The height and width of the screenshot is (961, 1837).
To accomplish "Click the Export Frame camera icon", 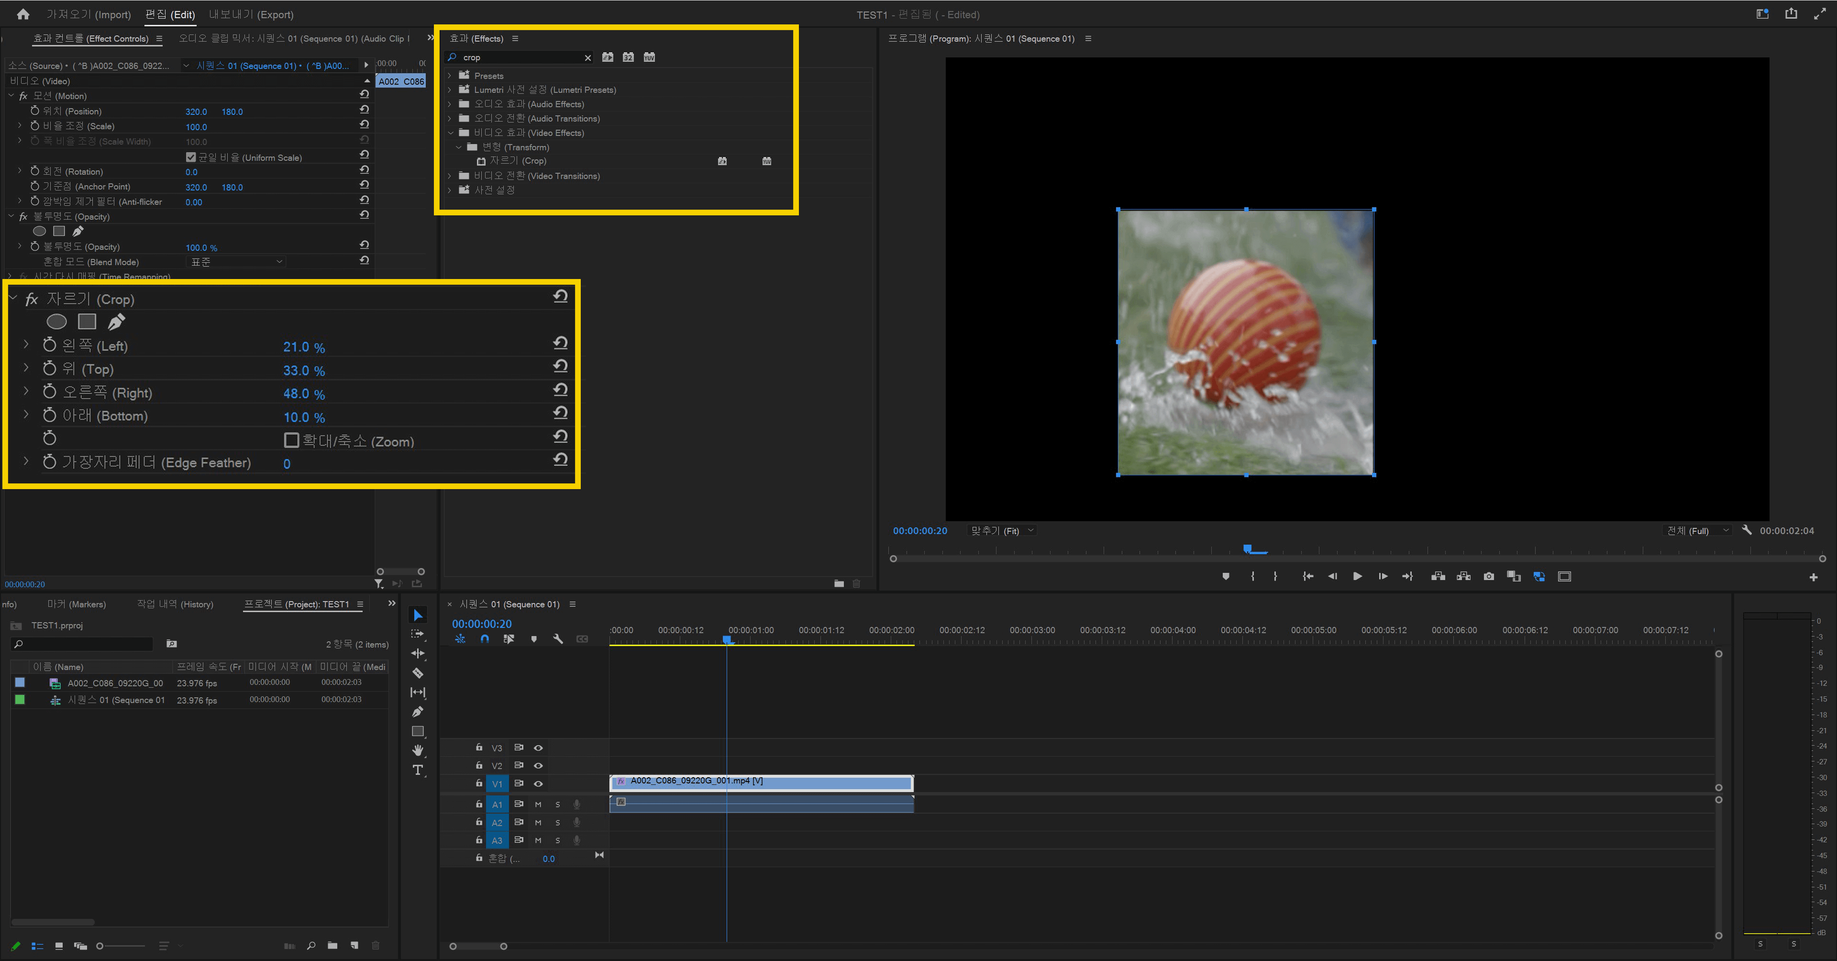I will (1488, 577).
